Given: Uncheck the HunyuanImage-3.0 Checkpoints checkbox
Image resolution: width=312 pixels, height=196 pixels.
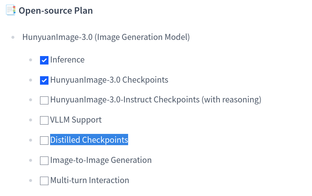Looking at the screenshot, I should [x=44, y=81].
